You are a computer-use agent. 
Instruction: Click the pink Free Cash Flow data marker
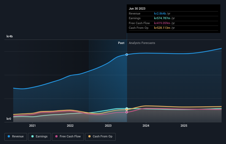127,112
